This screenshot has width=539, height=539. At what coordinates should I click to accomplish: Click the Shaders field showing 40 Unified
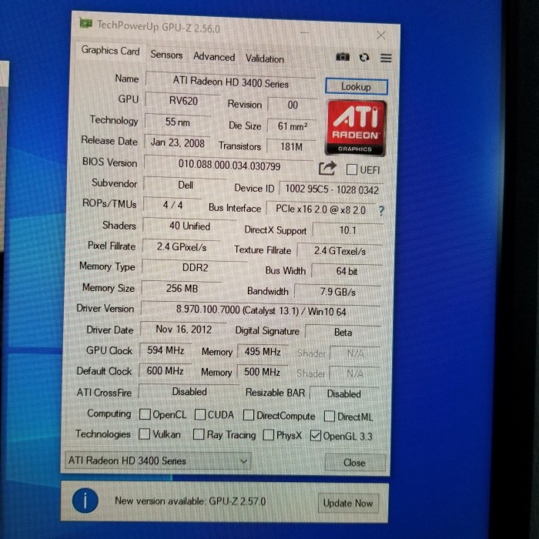[189, 226]
